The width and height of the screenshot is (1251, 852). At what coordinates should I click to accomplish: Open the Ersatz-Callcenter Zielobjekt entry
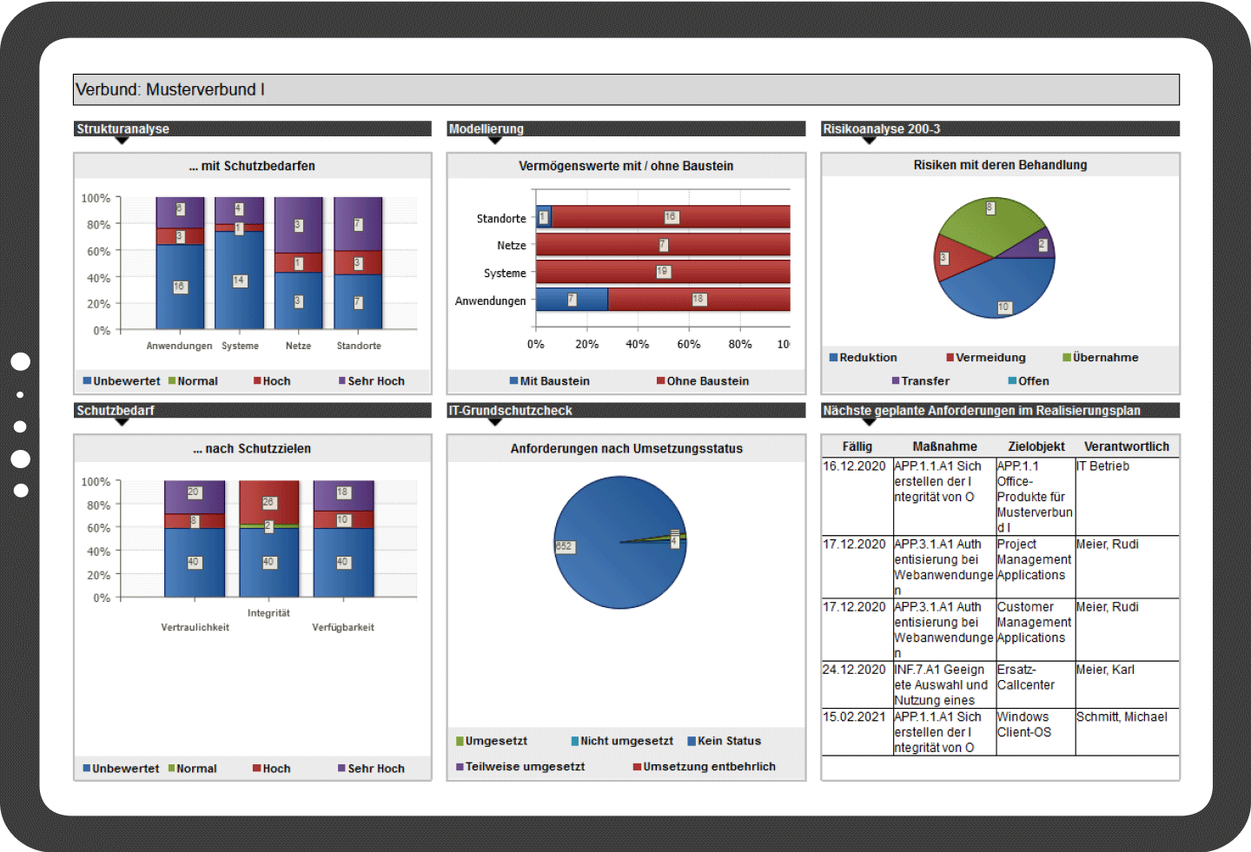pos(1026,677)
